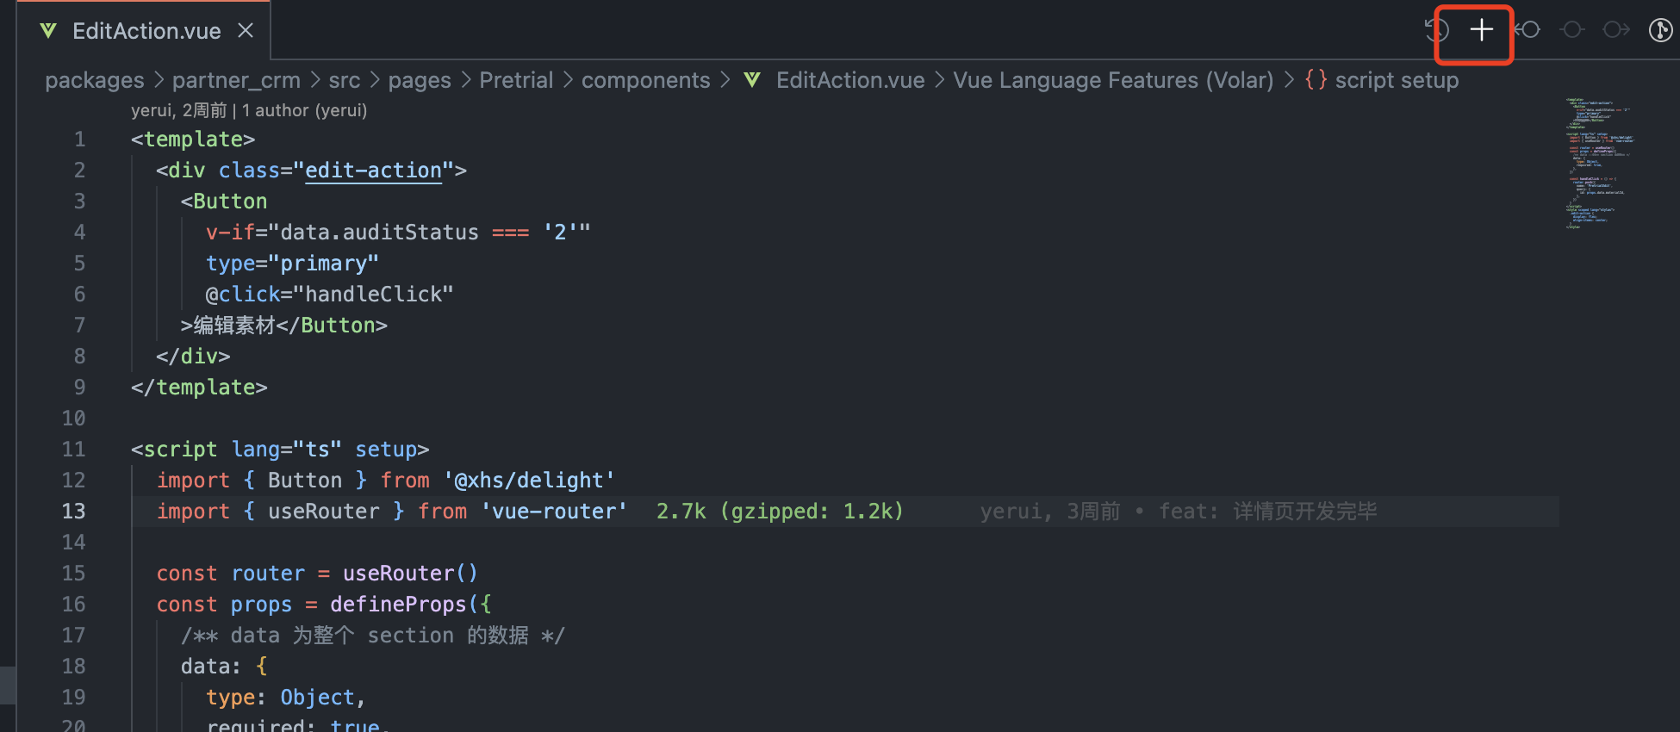Click line number 11 in the gutter
The width and height of the screenshot is (1680, 732).
point(73,450)
